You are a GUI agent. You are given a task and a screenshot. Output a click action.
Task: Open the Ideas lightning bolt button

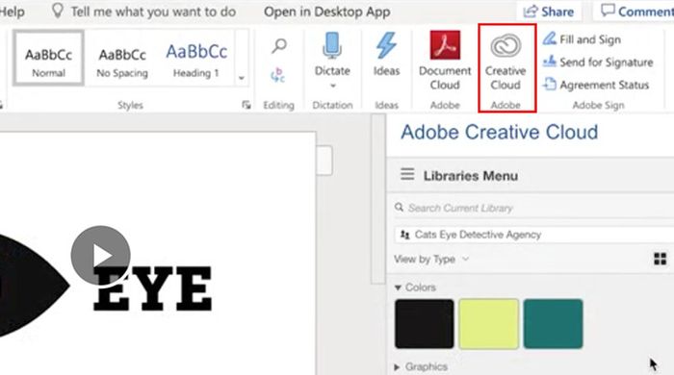click(386, 54)
